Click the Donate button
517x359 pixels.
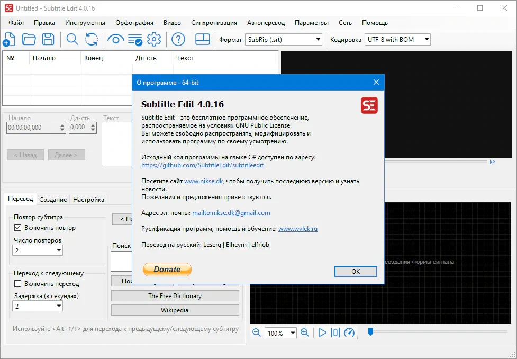167,269
